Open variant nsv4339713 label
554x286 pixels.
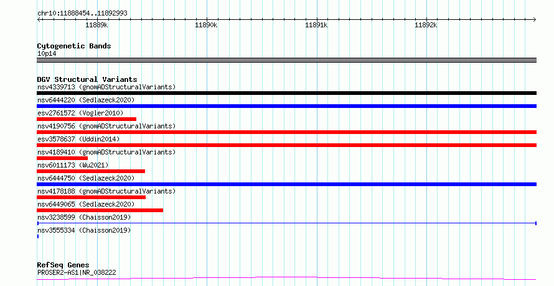106,87
